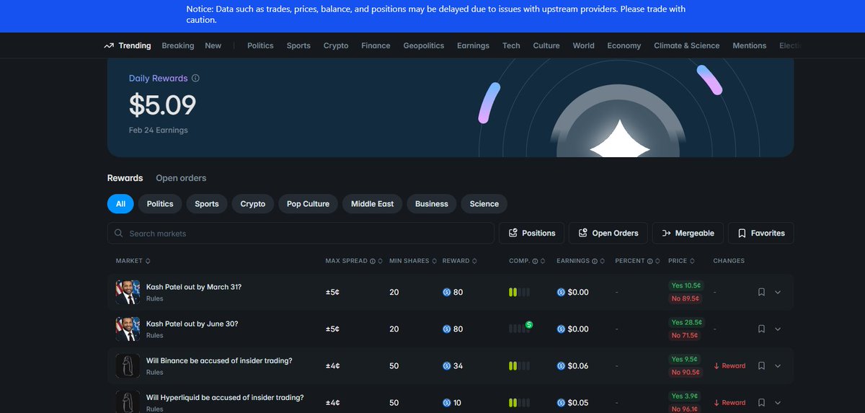Click reward coin icon in Kash Patel March 31 row
Screen dimensions: 865x413
pos(447,293)
